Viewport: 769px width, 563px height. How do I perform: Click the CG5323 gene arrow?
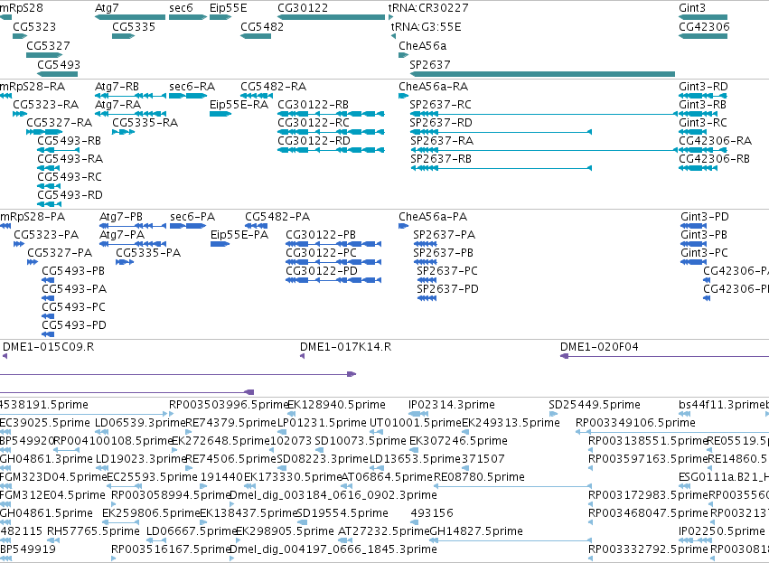(20, 36)
